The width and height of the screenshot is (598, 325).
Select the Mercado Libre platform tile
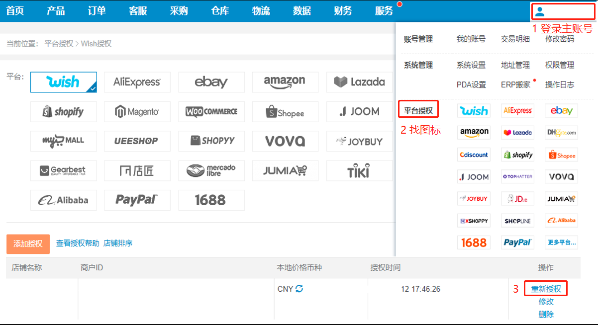tap(211, 171)
